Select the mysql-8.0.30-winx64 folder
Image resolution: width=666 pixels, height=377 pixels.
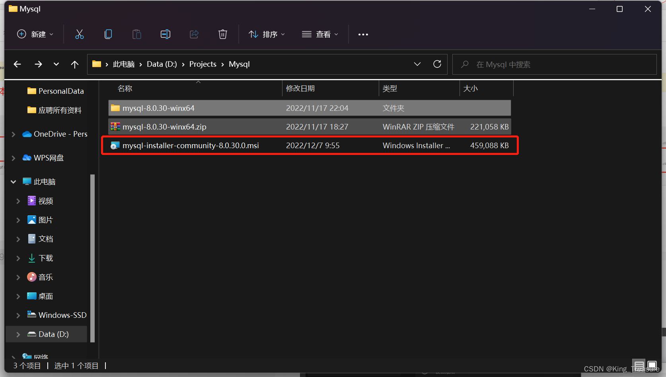coord(310,108)
